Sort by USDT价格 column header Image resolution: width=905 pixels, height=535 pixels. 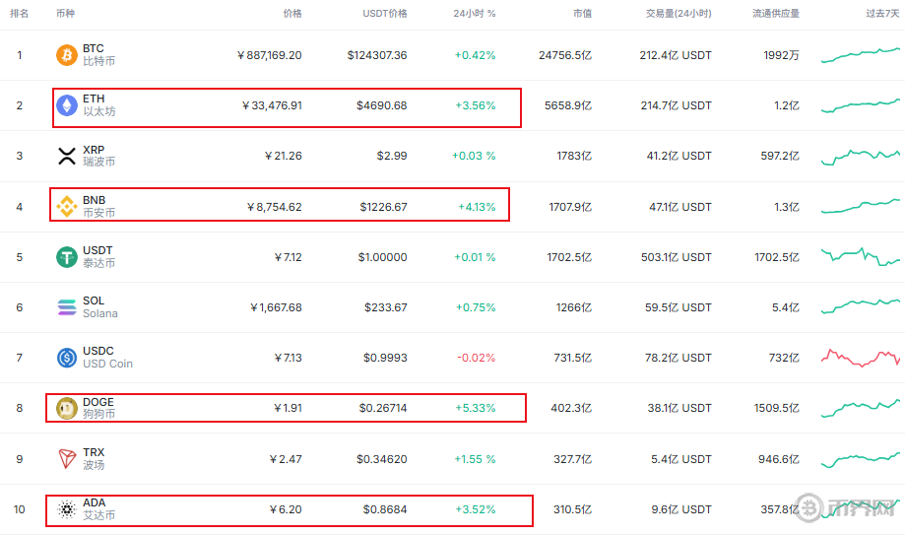coord(385,14)
